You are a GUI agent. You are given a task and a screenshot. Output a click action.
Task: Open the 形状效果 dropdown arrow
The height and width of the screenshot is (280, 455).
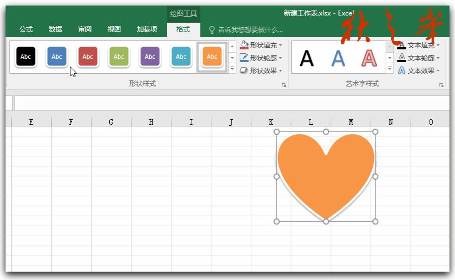281,70
